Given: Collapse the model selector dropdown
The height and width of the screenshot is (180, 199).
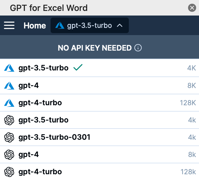Looking at the screenshot, I should 89,25.
